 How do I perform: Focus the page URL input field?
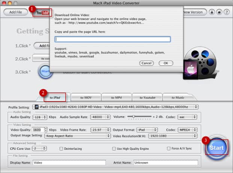(113, 39)
